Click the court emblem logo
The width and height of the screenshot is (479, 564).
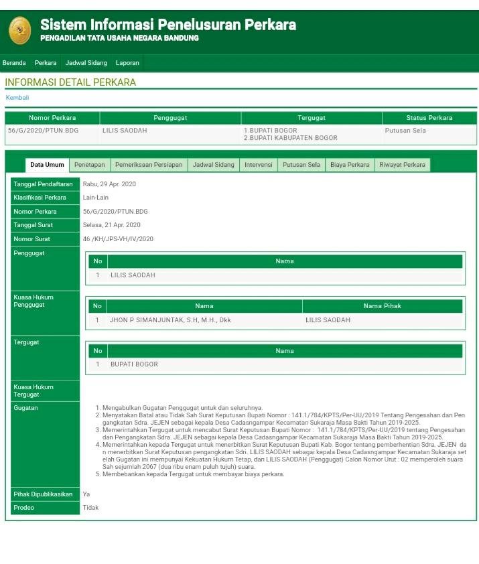[x=19, y=31]
